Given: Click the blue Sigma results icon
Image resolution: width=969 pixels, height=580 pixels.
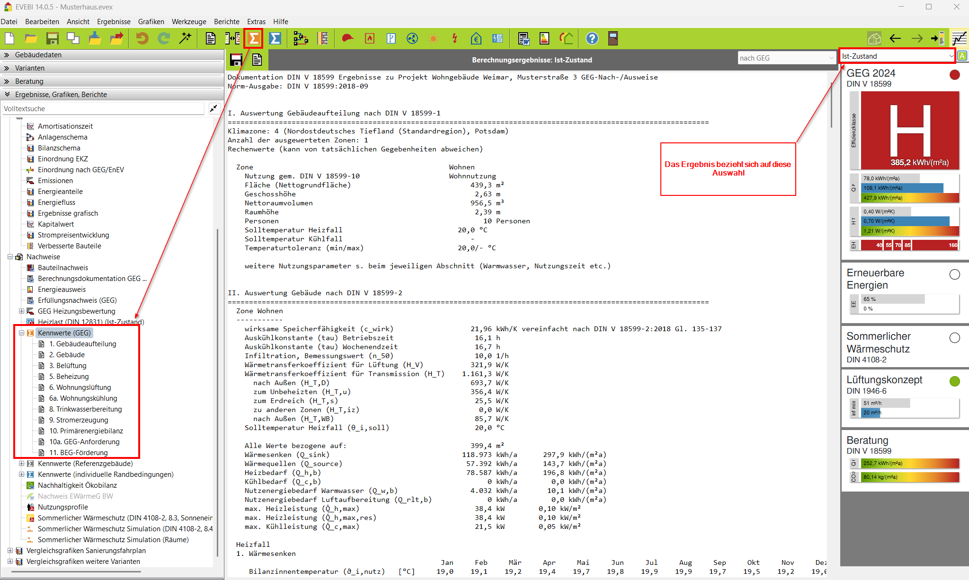Looking at the screenshot, I should [x=275, y=38].
